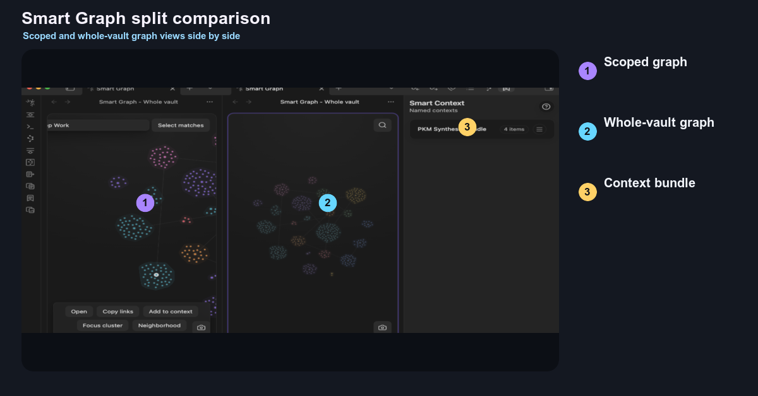
Task: Navigate back in the right Smart Graph pane
Action: pyautogui.click(x=235, y=102)
